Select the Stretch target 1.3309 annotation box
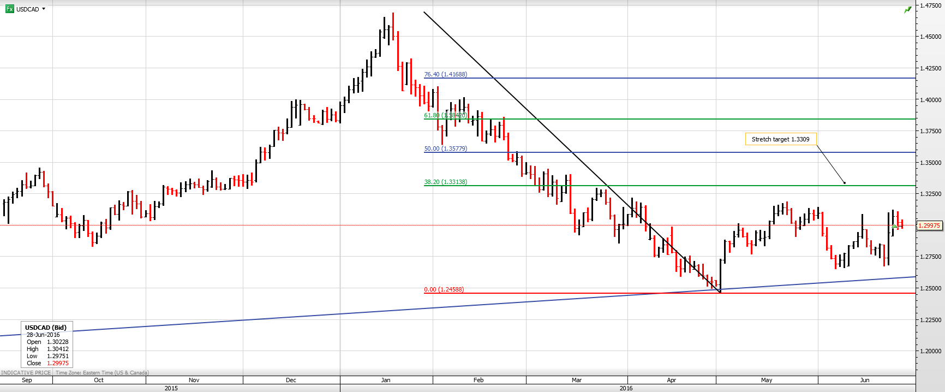The image size is (945, 392). [x=780, y=139]
